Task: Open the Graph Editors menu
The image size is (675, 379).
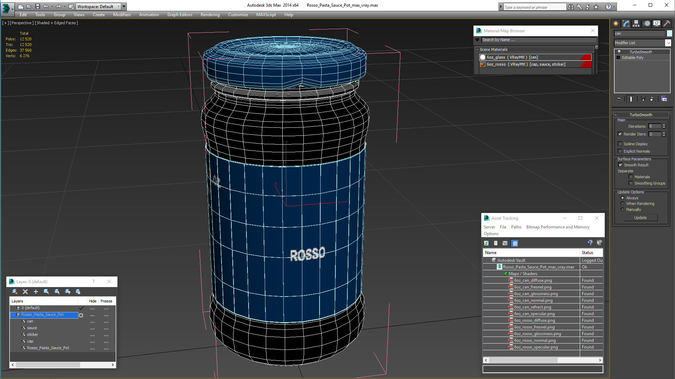Action: 180,15
